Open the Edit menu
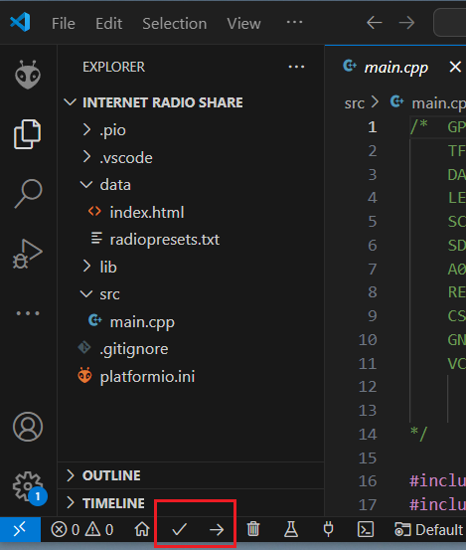Screen dimensions: 466x550 pos(109,24)
